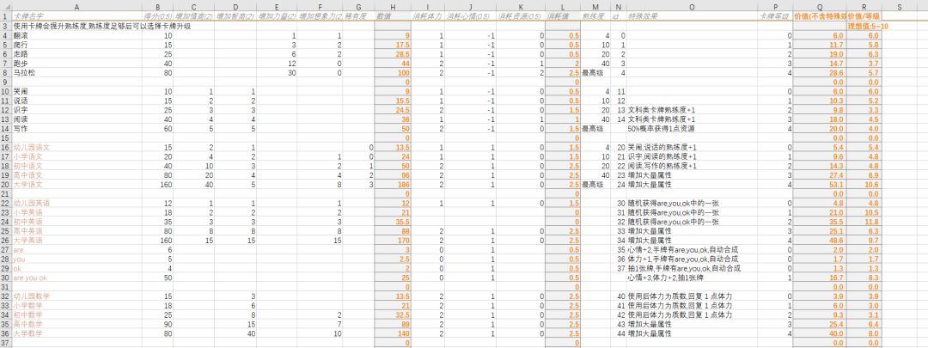Select the 大学英语 cell
The height and width of the screenshot is (348, 928).
click(x=76, y=241)
